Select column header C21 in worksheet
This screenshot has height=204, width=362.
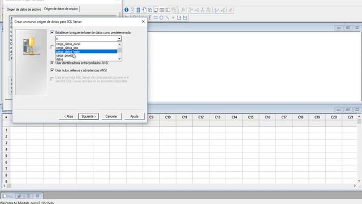(351, 117)
